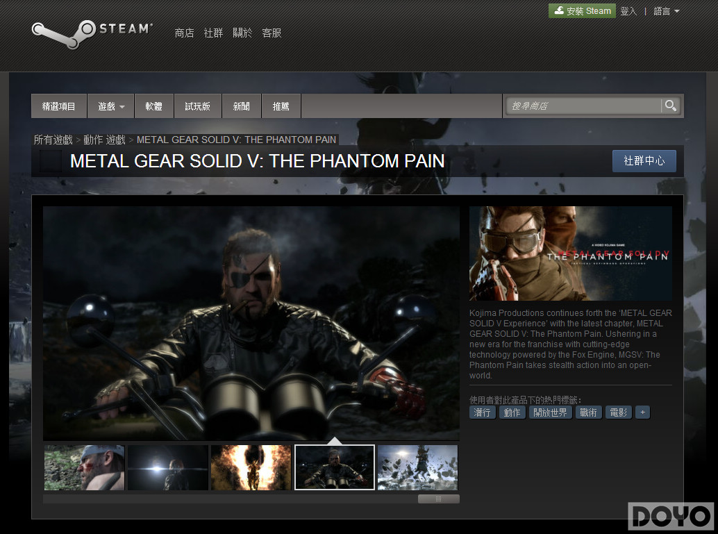Focus the 搜尋商店 search field
This screenshot has height=534, width=718.
click(583, 106)
